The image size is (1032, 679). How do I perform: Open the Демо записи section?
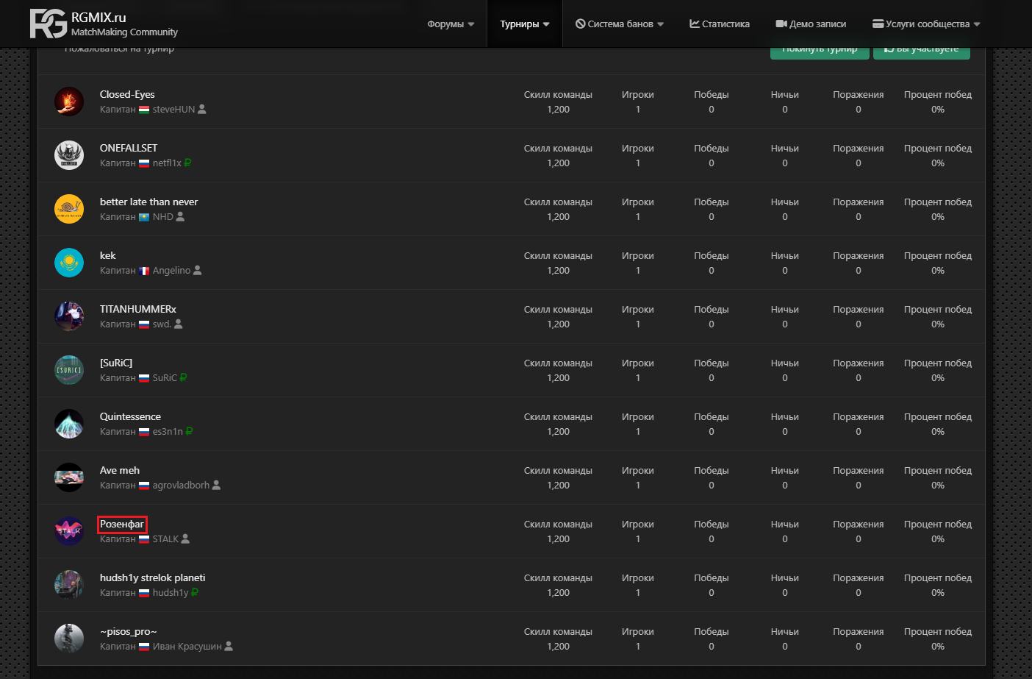[x=811, y=24]
